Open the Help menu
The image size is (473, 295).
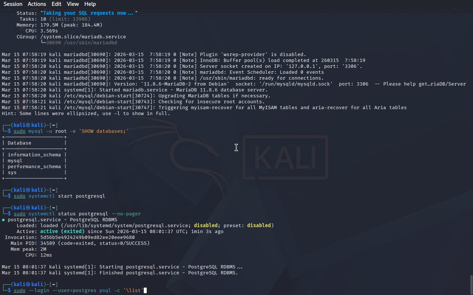pos(90,4)
